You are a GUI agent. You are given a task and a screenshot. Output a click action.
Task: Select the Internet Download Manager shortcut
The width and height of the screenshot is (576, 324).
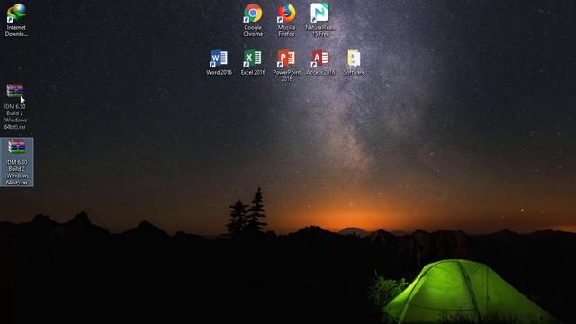[16, 20]
